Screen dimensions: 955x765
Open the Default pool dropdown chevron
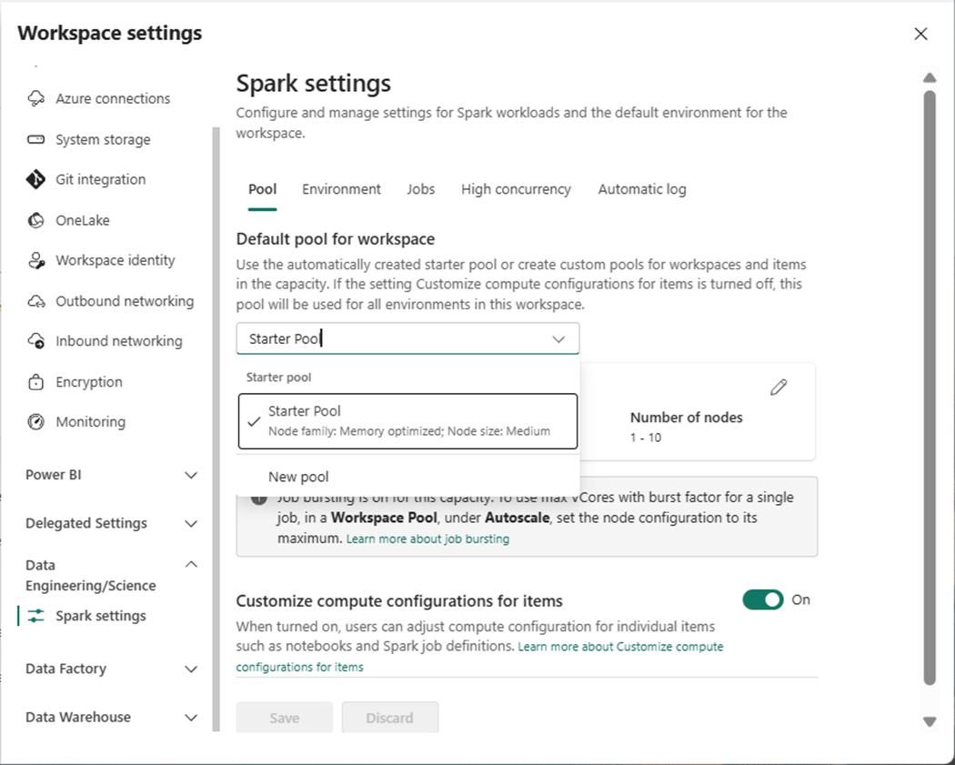(x=558, y=339)
